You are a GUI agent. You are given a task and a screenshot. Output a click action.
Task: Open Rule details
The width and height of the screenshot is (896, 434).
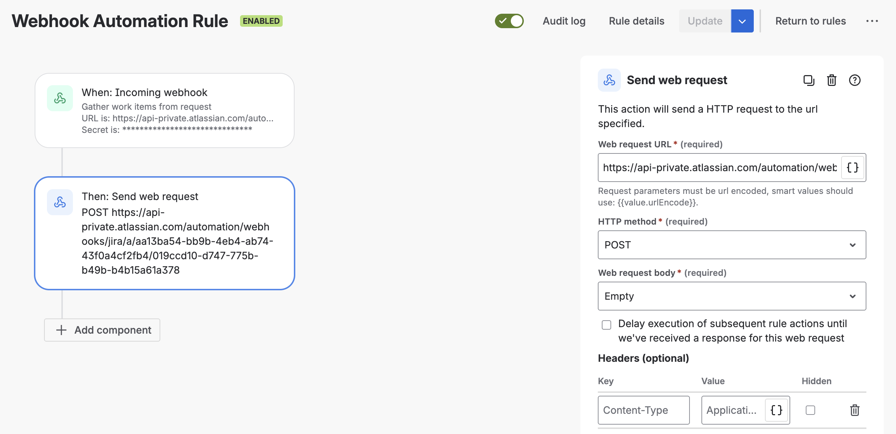[x=636, y=21]
